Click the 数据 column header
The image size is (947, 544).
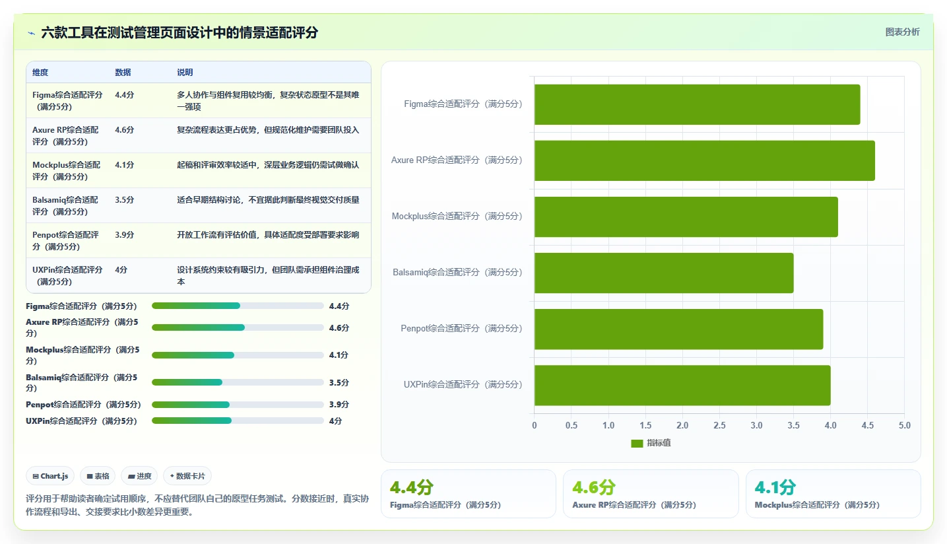pos(123,73)
